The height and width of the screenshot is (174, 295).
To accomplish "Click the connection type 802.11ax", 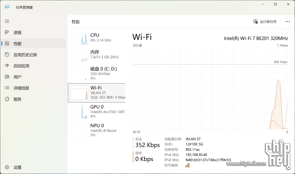I will coord(192,150).
